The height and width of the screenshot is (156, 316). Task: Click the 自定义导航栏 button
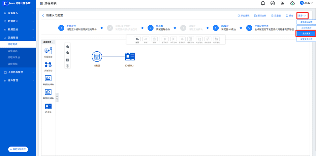pos(18,149)
